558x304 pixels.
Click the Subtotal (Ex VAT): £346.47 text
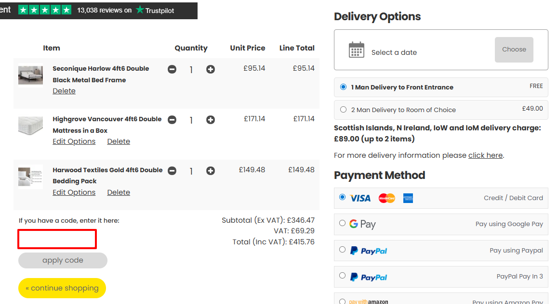[268, 220]
